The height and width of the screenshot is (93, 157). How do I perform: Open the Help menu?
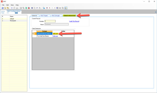tap(17, 5)
